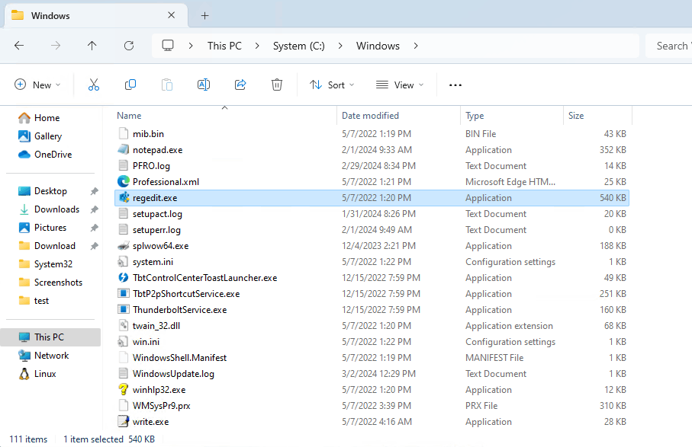Viewport: 692px width, 447px height.
Task: Open the New dropdown menu
Action: pyautogui.click(x=37, y=85)
